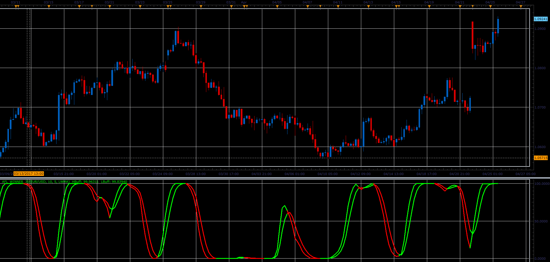The height and width of the screenshot is (262, 550).
Task: Click the HBuff: 99.96311 value
Action: tap(85, 182)
